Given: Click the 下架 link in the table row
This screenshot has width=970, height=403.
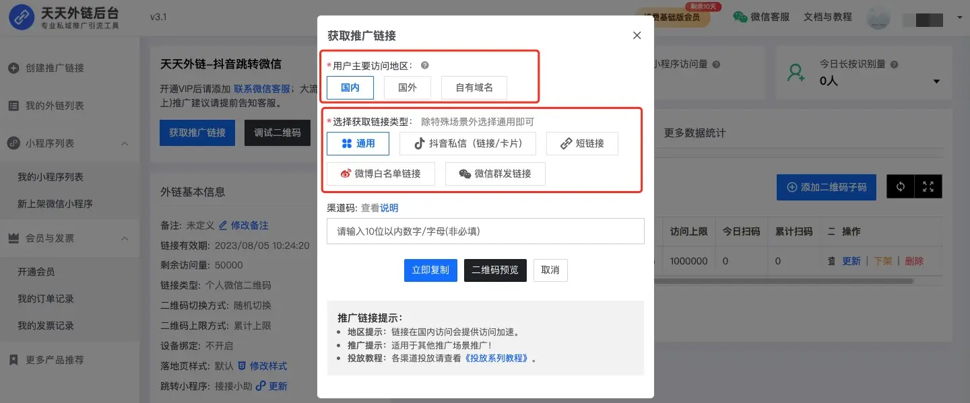Looking at the screenshot, I should pyautogui.click(x=883, y=261).
